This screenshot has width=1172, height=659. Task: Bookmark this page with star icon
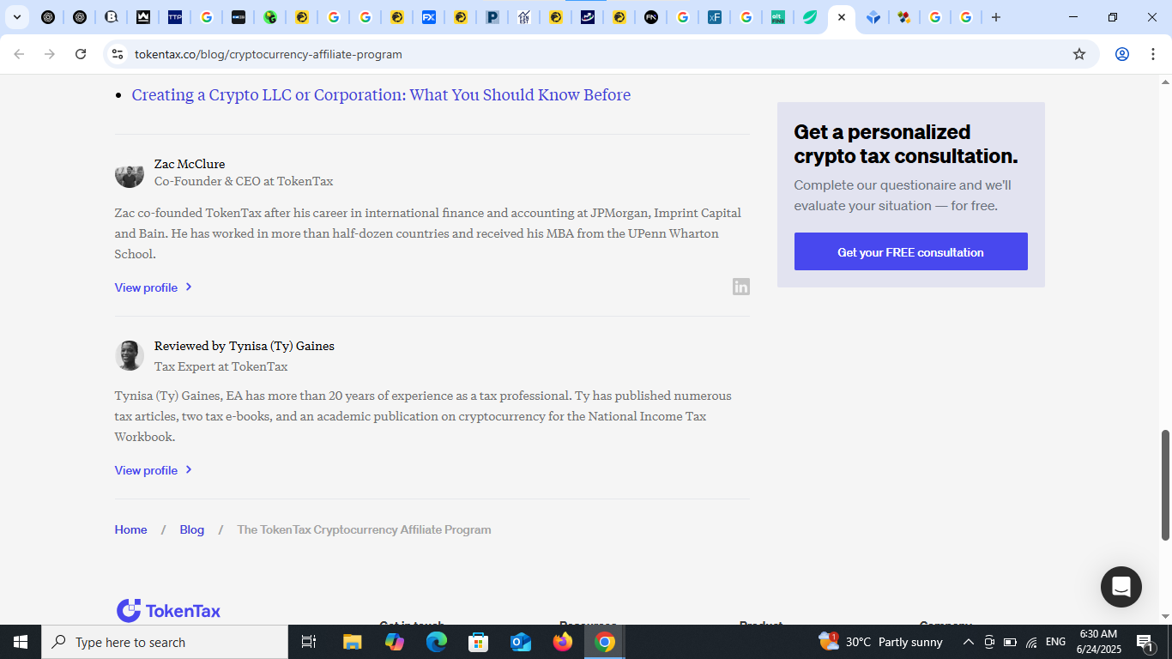(1079, 54)
